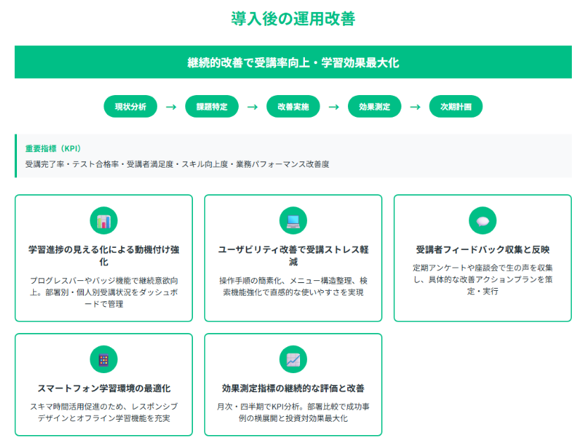Click the 受講者フィードバック収集と反映 card title

482,250
